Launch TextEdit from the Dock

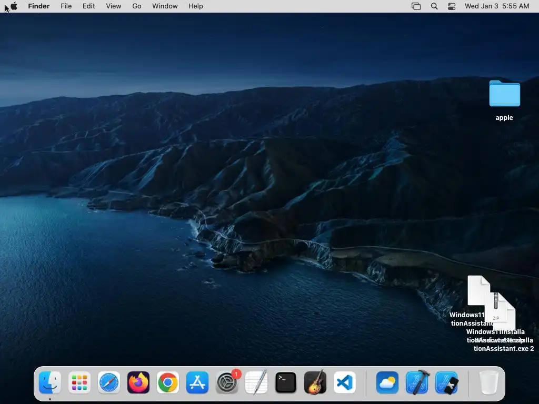[256, 382]
